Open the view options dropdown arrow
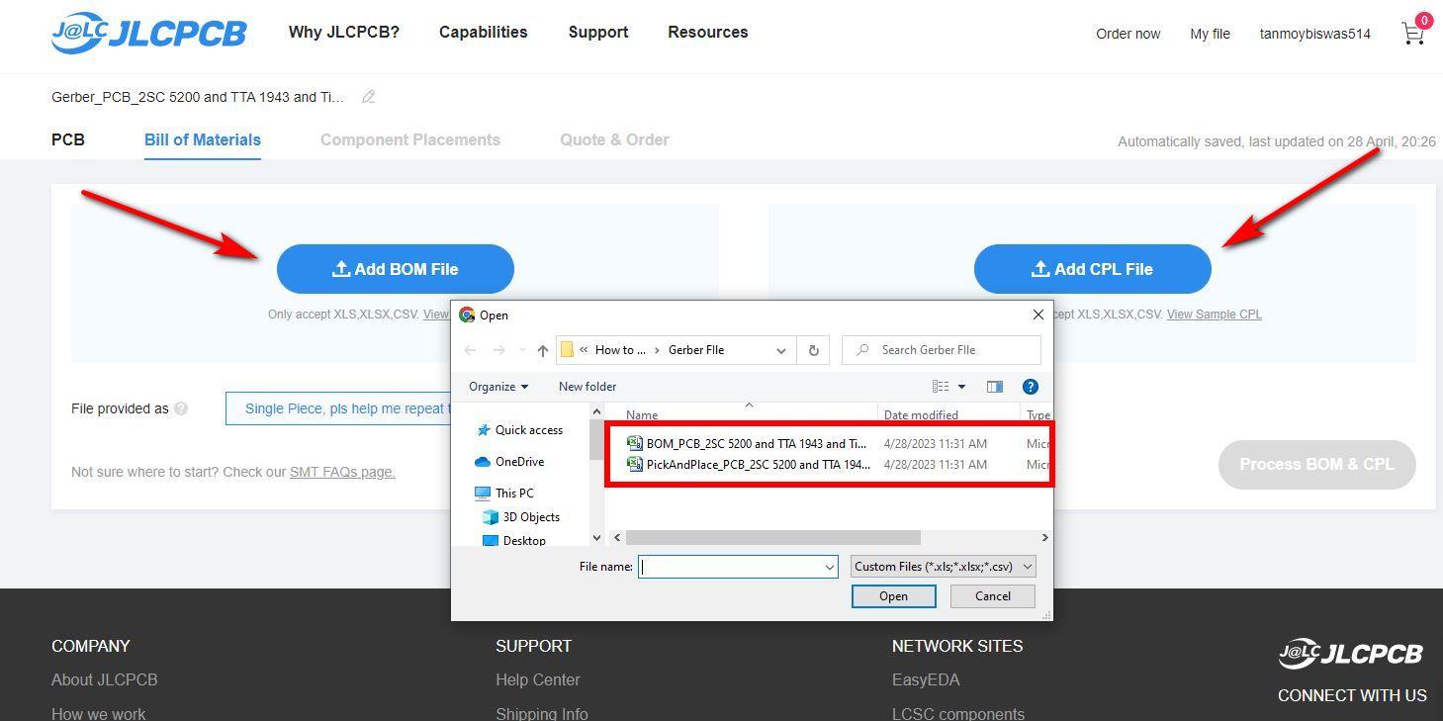This screenshot has width=1443, height=721. pyautogui.click(x=961, y=387)
